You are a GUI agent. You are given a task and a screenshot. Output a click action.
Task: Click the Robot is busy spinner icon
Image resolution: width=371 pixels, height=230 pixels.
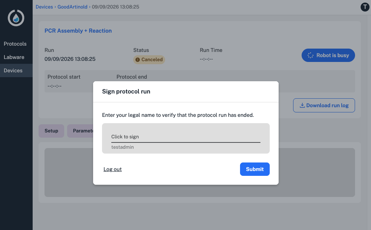pos(311,55)
